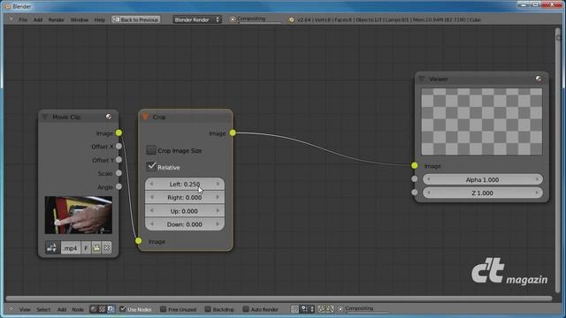The height and width of the screenshot is (318, 566).
Task: Open the File menu
Action: 23,19
